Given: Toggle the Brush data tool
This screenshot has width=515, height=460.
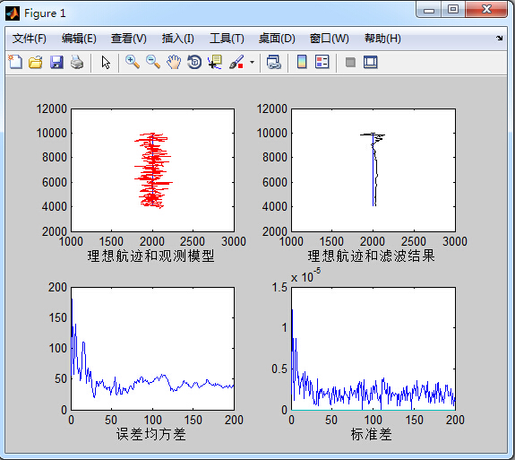Looking at the screenshot, I should click(236, 62).
